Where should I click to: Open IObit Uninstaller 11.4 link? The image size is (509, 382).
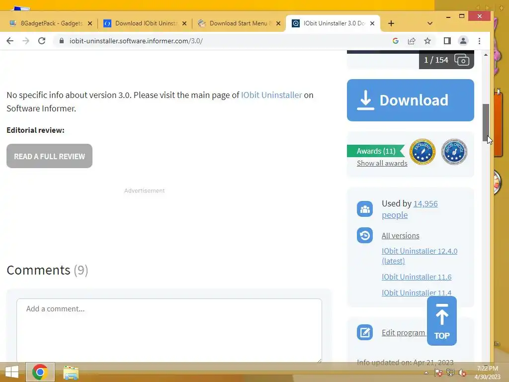click(x=417, y=292)
